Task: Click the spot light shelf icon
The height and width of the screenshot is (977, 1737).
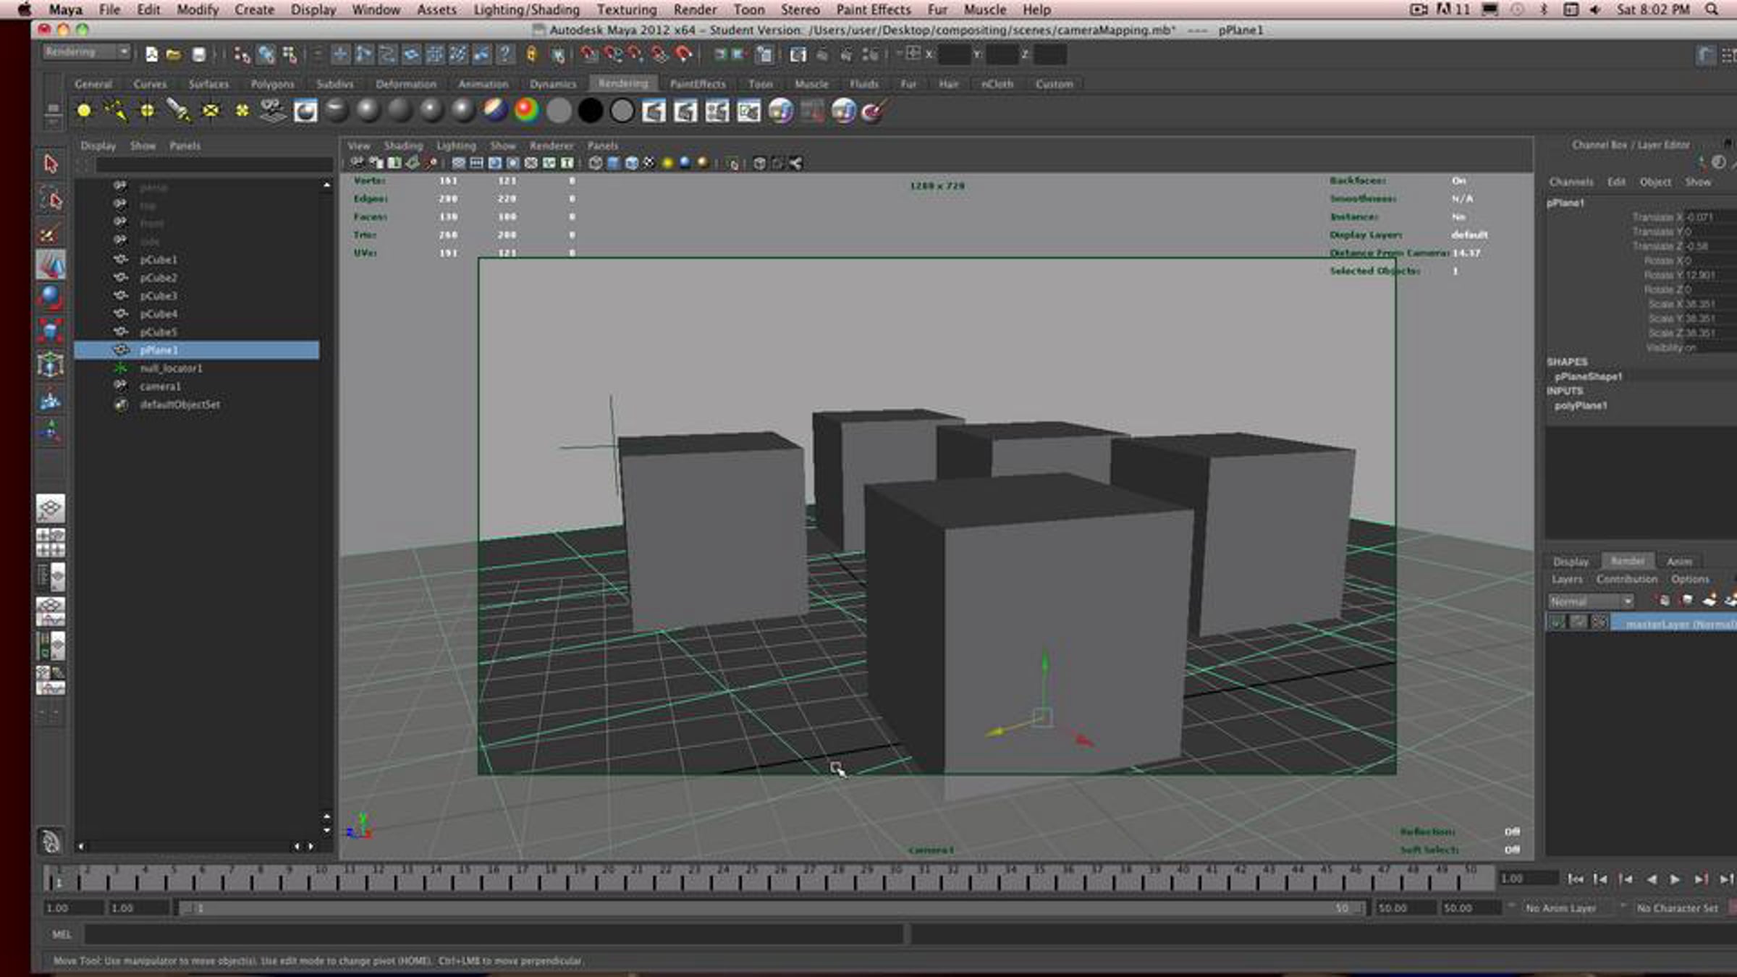Action: (x=178, y=111)
